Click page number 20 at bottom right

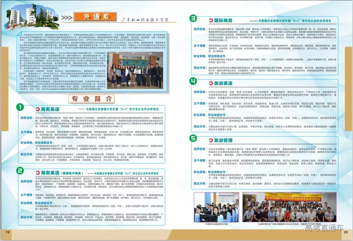click(345, 232)
